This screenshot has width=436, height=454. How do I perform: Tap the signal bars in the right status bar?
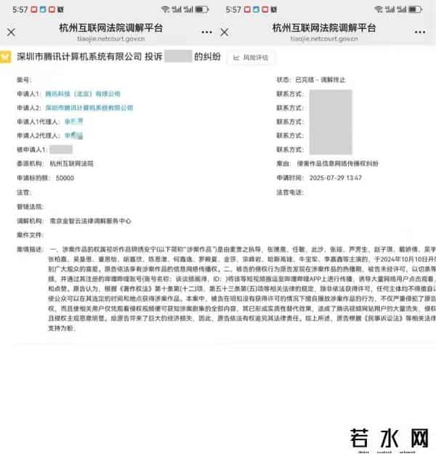[x=396, y=9]
